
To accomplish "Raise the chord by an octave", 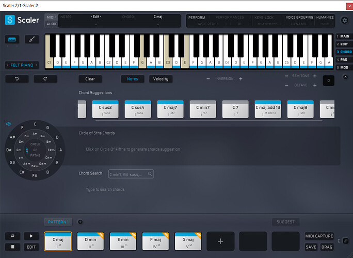I will coord(315,85).
